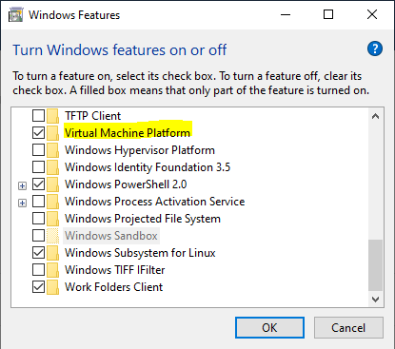Open the blue help question mark icon
The width and height of the screenshot is (395, 349).
coord(375,48)
